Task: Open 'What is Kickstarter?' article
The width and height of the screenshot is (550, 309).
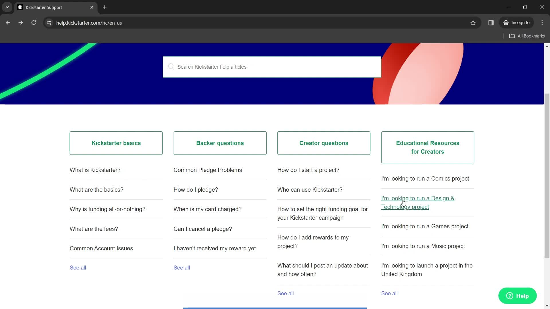Action: pyautogui.click(x=95, y=170)
